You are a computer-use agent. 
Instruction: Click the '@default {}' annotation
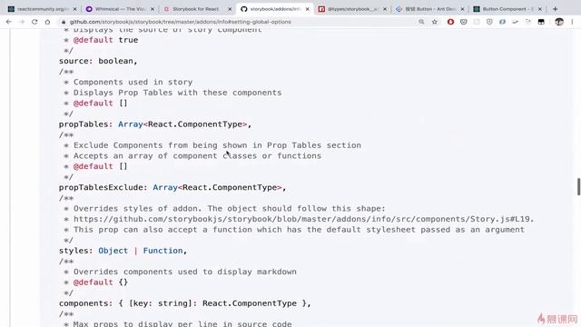[x=101, y=282]
